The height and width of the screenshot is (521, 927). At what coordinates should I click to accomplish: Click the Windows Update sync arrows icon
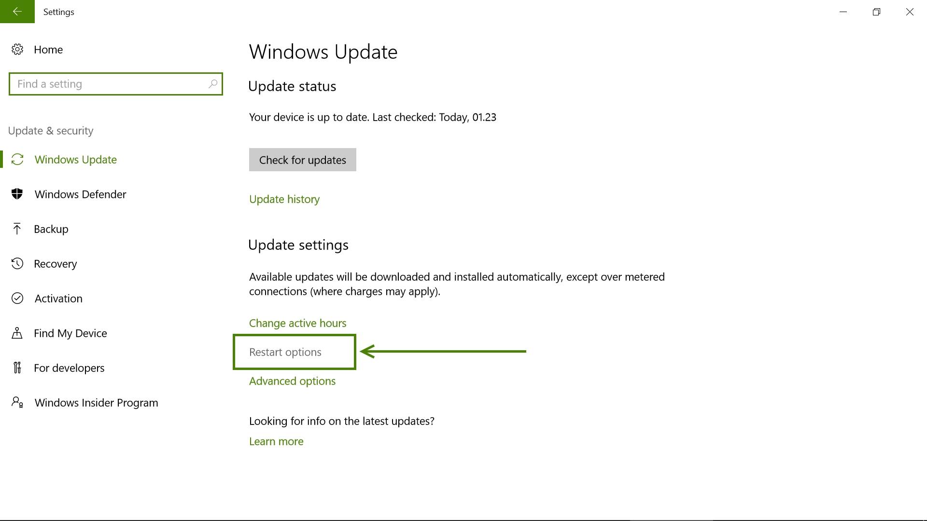pos(17,160)
